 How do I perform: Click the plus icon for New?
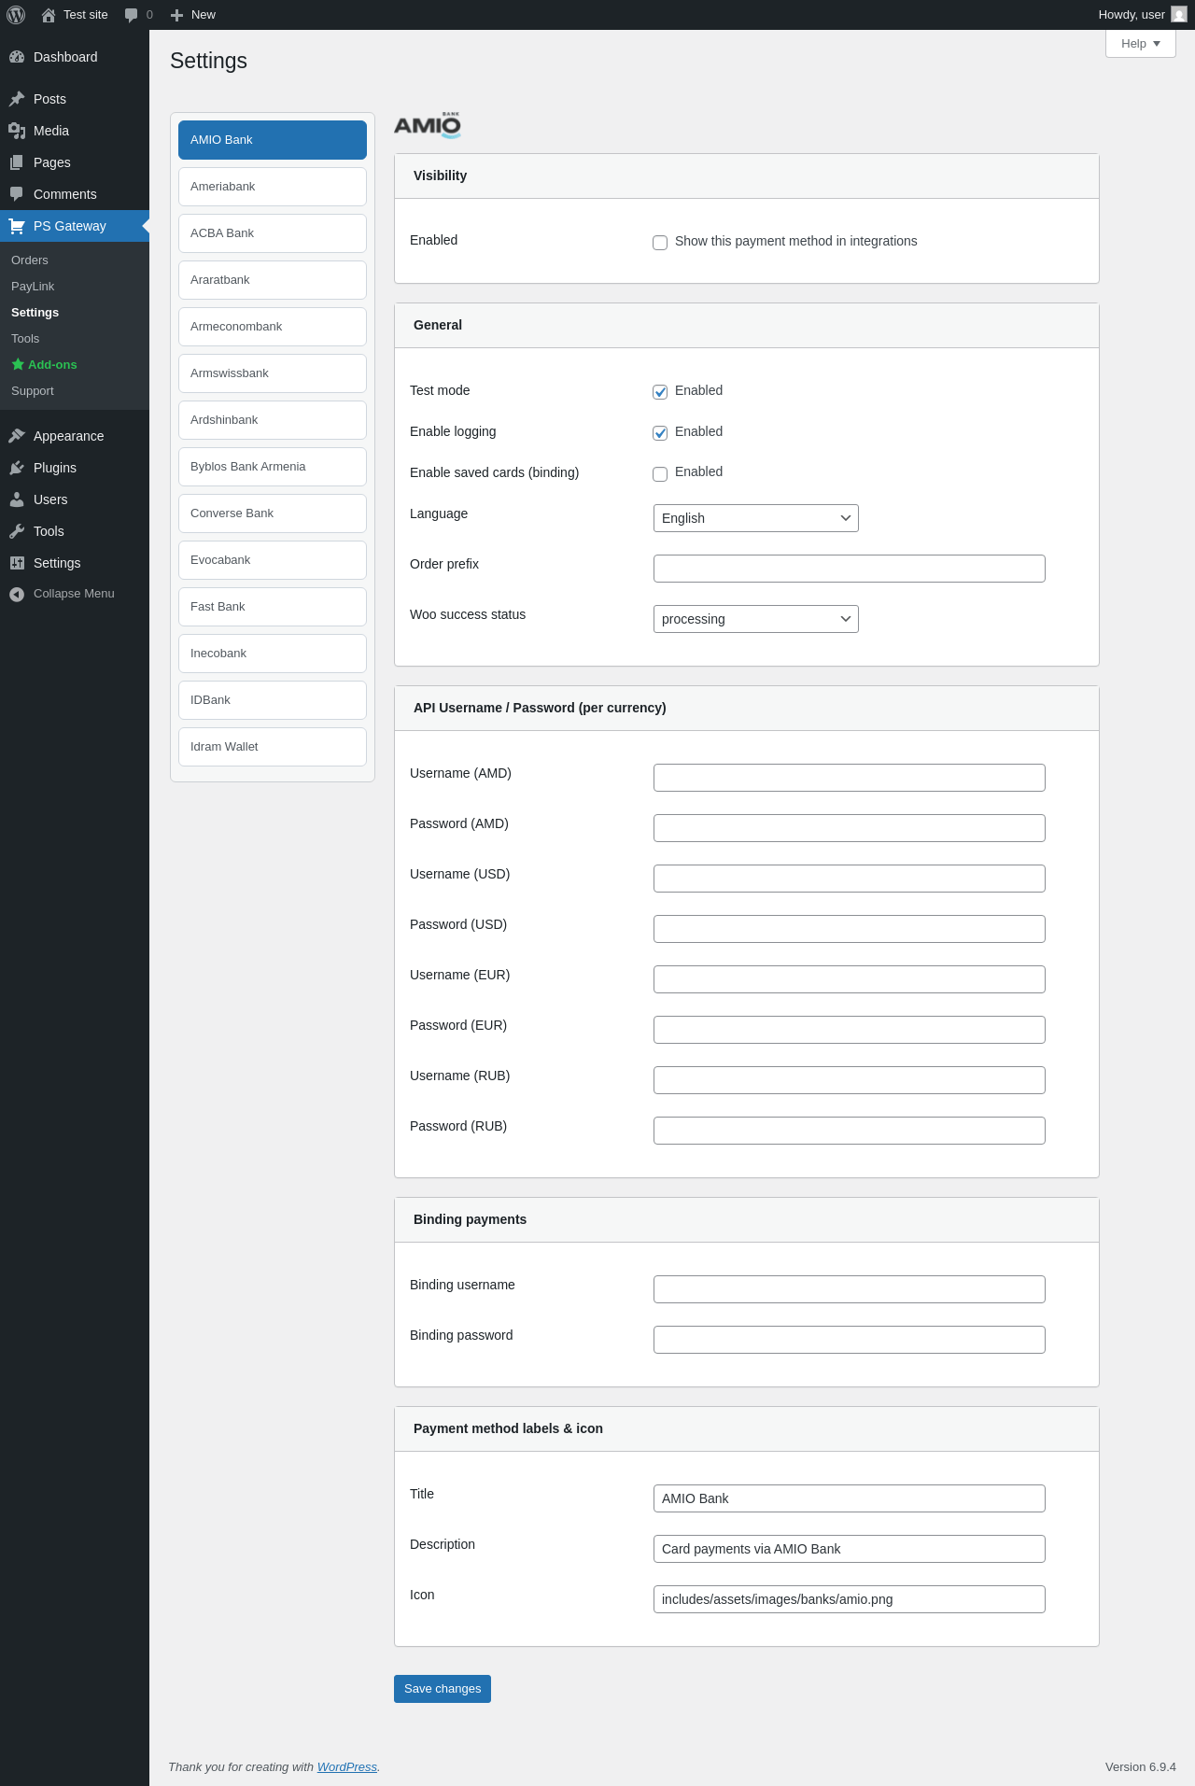tap(176, 15)
